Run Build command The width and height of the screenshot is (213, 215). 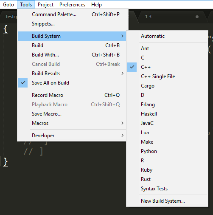point(72,45)
